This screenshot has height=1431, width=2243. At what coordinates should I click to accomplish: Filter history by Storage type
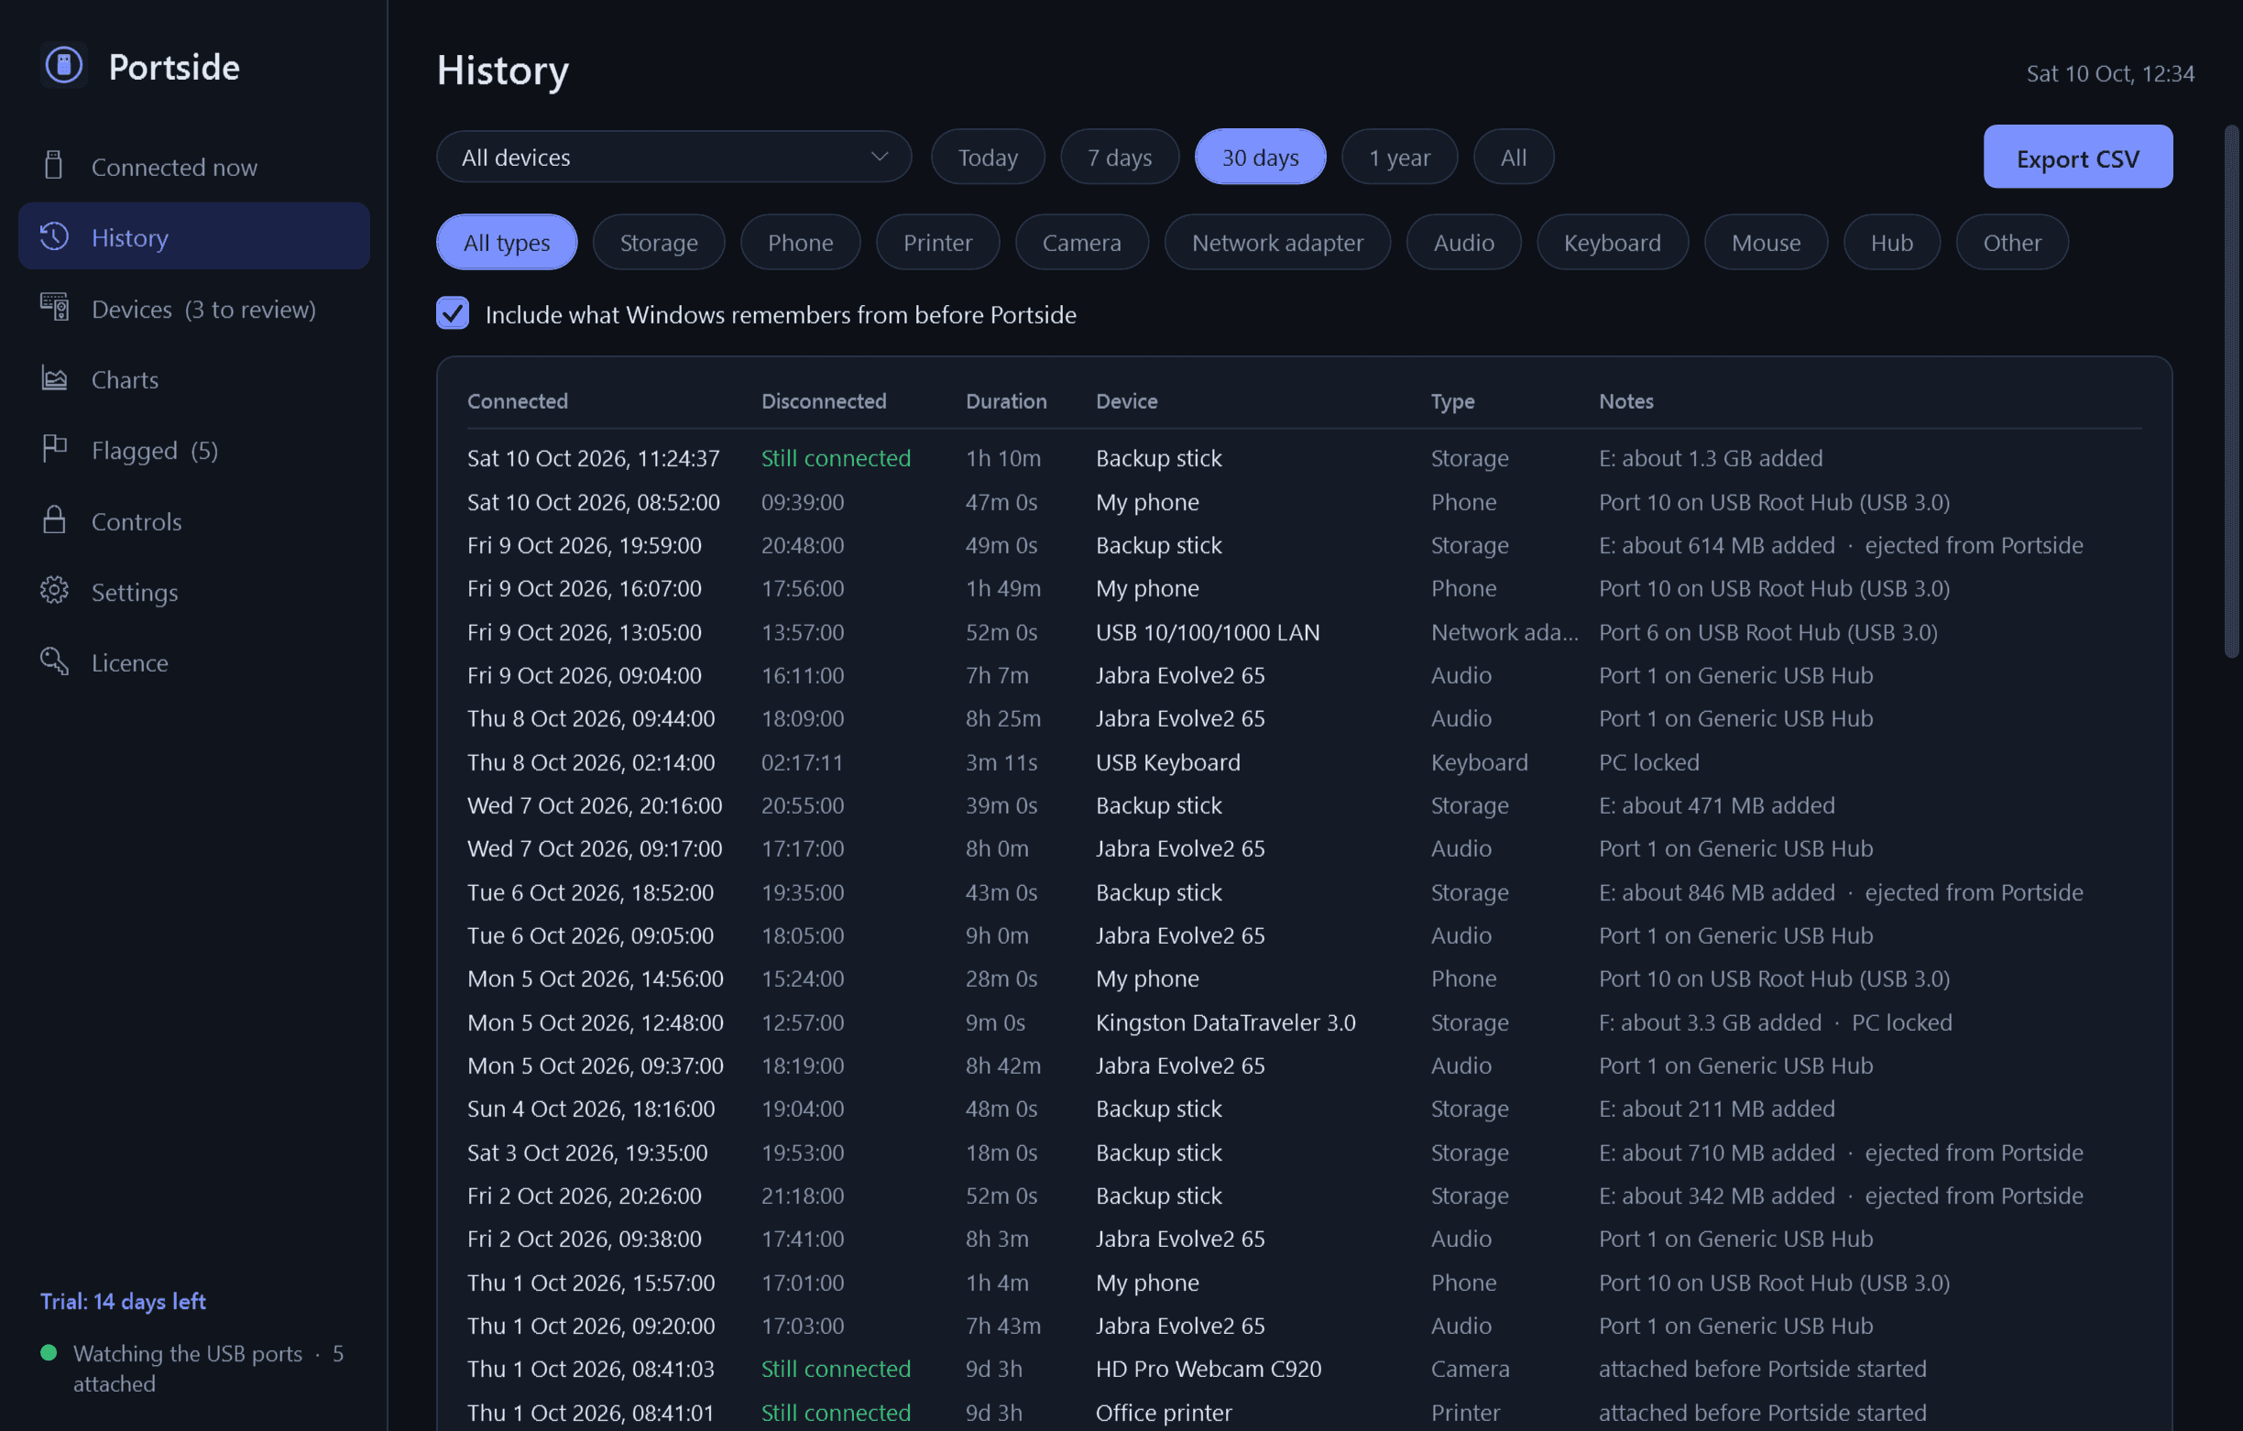[659, 242]
